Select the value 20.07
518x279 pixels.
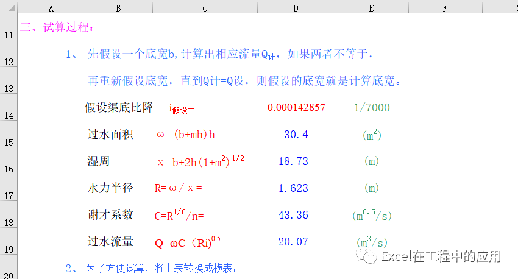(x=293, y=242)
